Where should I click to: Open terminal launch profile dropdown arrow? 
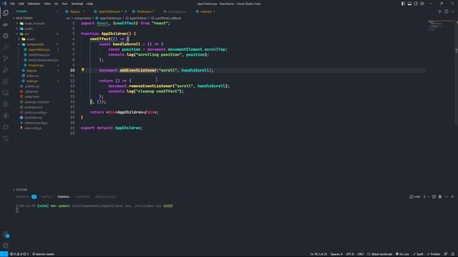428,197
